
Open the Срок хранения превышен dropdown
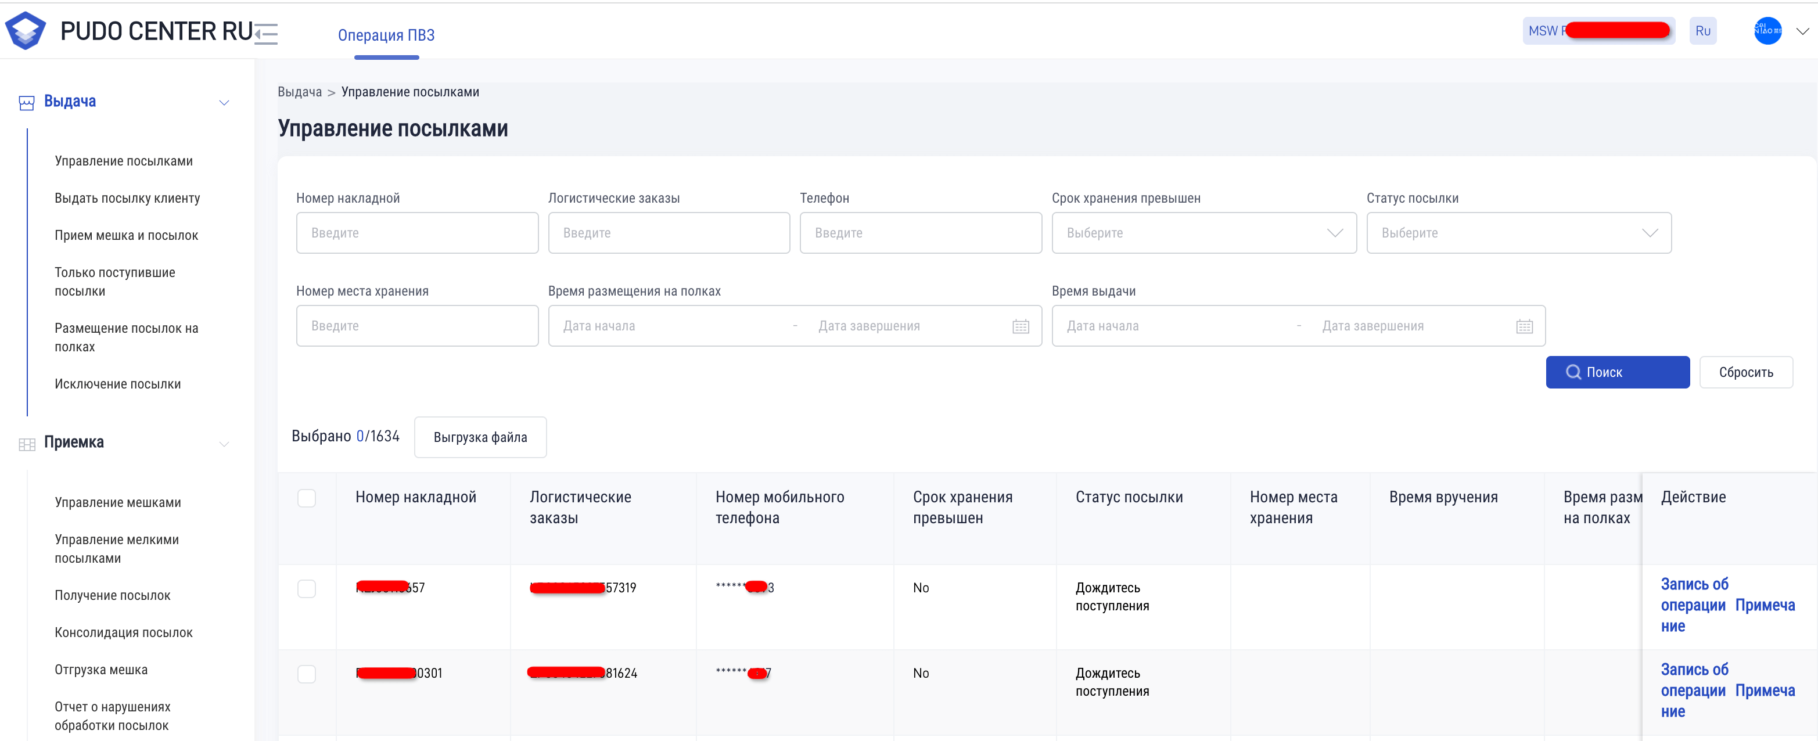[x=1204, y=233]
